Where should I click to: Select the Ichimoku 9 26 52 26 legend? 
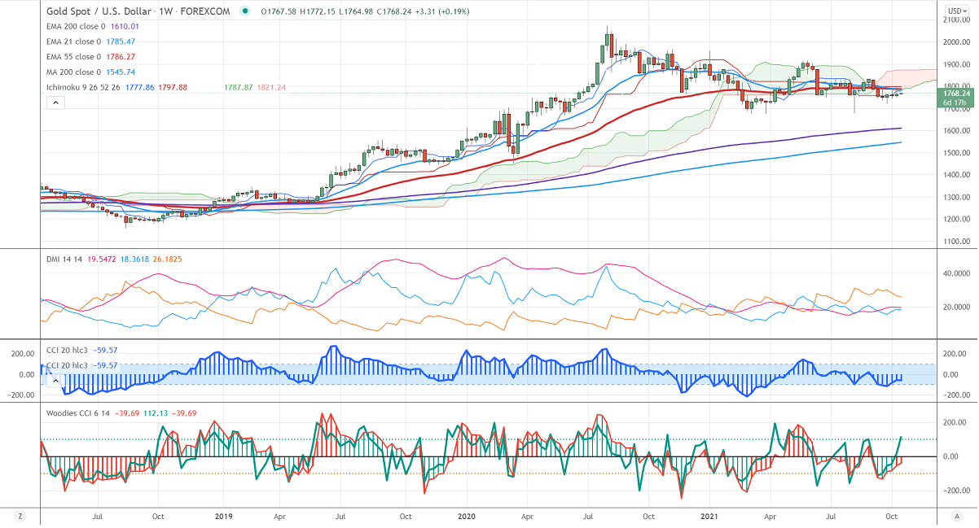[x=84, y=87]
